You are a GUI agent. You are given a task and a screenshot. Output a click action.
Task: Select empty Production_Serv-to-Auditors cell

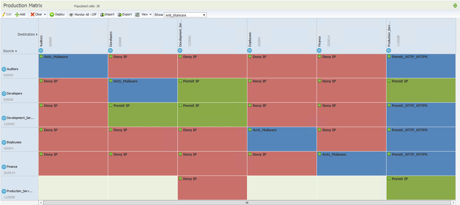(73, 188)
